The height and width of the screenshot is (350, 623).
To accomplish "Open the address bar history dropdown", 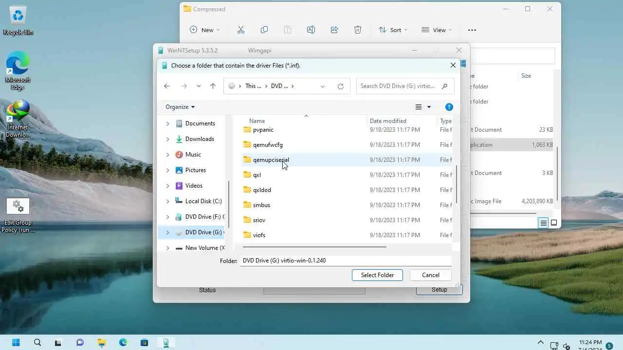I will pos(323,86).
